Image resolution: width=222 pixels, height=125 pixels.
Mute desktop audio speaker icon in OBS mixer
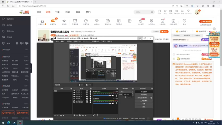click(x=113, y=103)
